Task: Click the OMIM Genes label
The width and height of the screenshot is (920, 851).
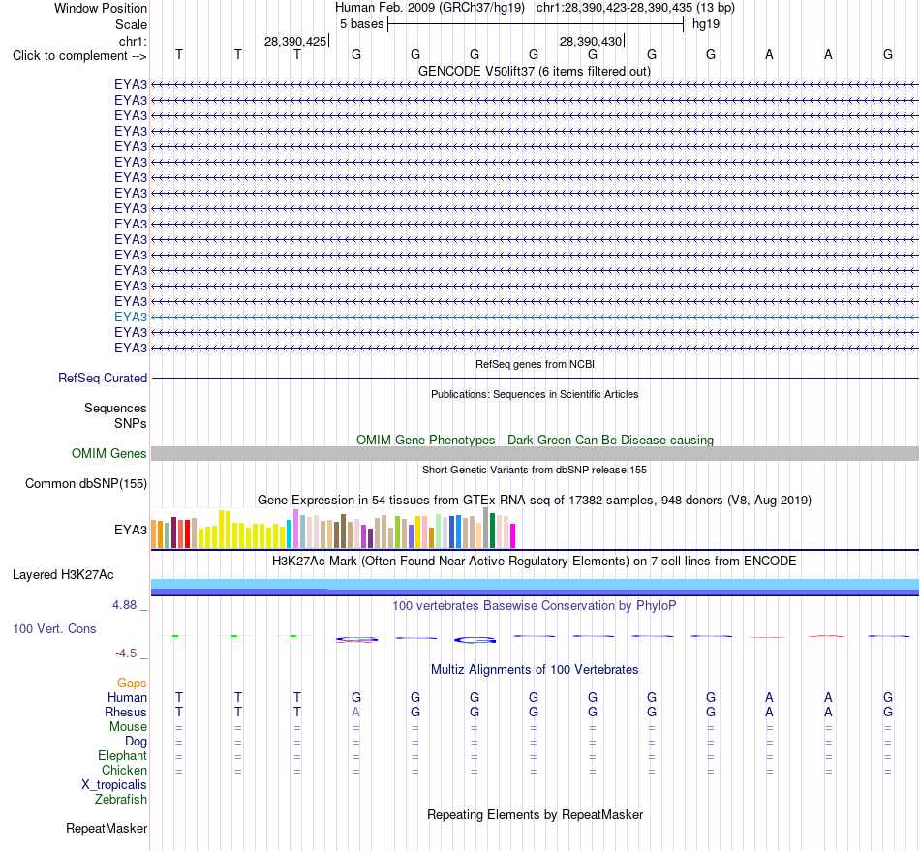Action: pos(109,453)
